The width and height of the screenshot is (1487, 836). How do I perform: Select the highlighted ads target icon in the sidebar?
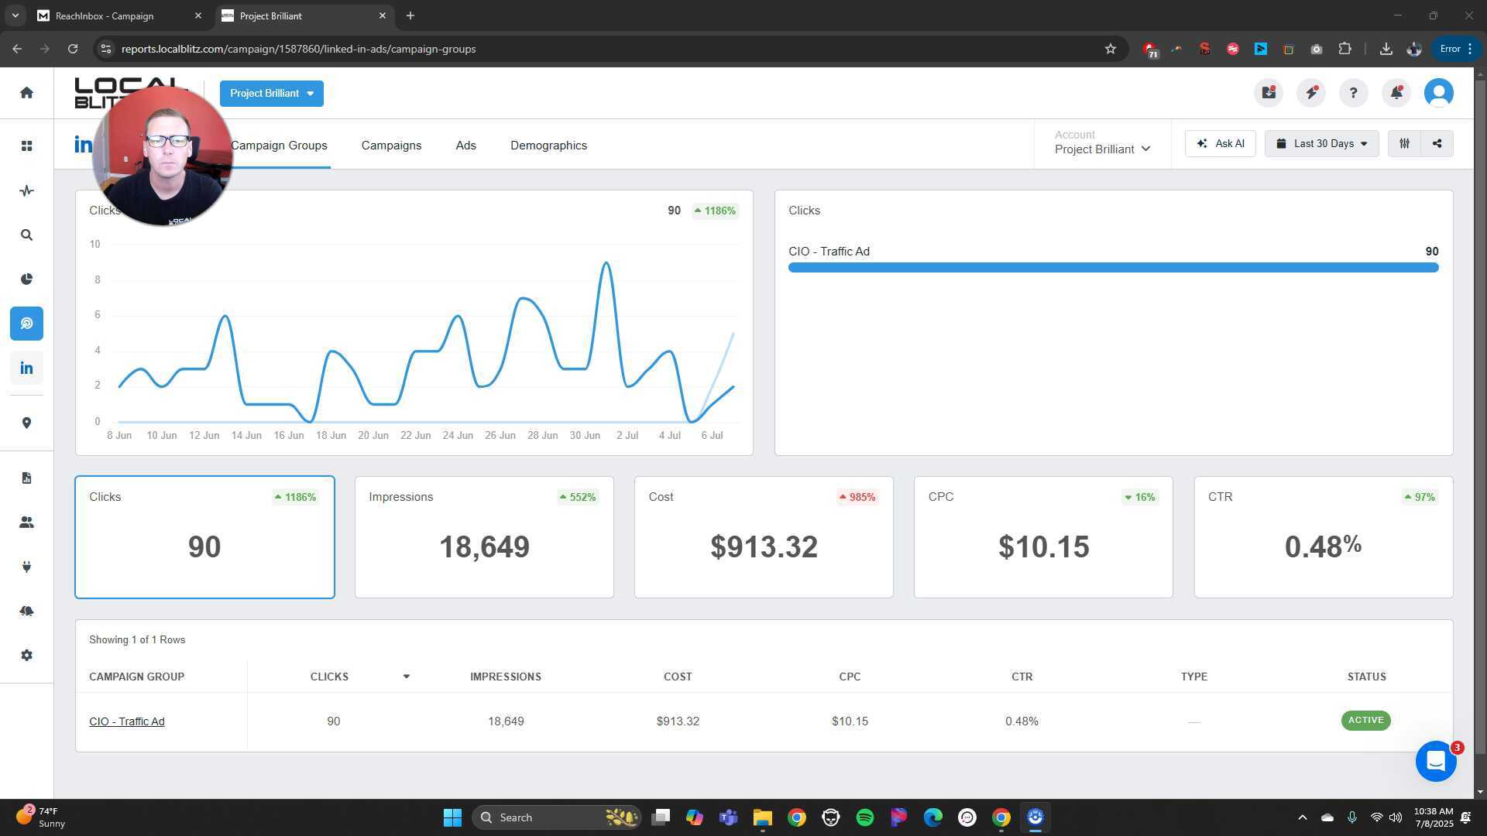coord(26,324)
